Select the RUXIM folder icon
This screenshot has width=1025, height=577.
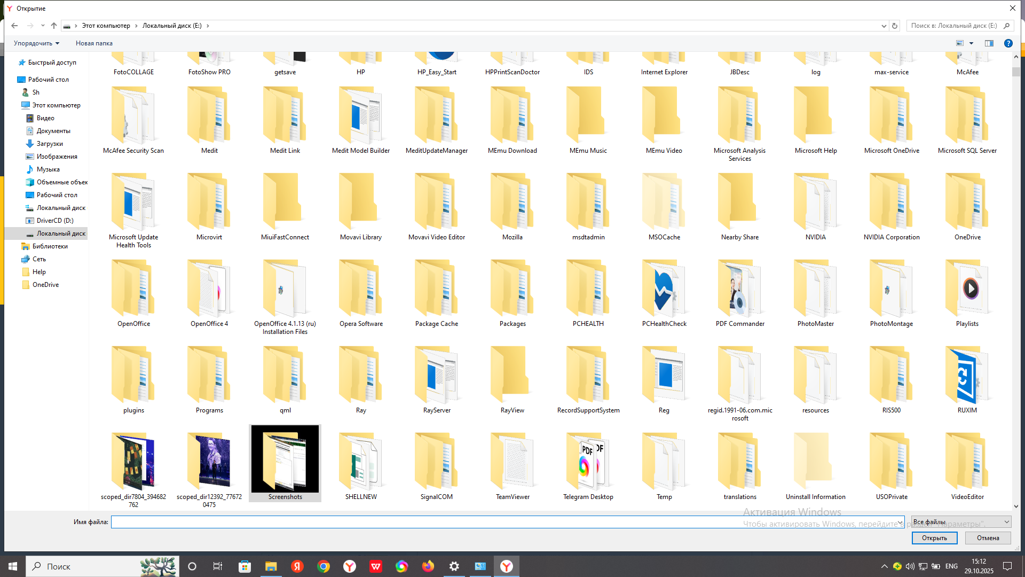[x=967, y=377]
